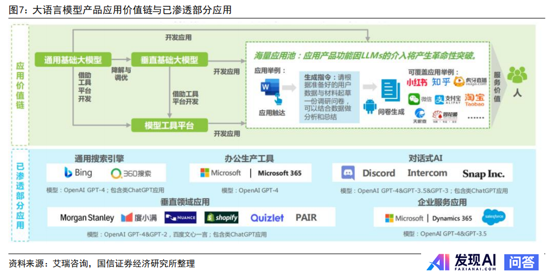This screenshot has height=276, width=547.
Task: Click the Microsoft logo beside Dynamics 365
Action: (404, 219)
